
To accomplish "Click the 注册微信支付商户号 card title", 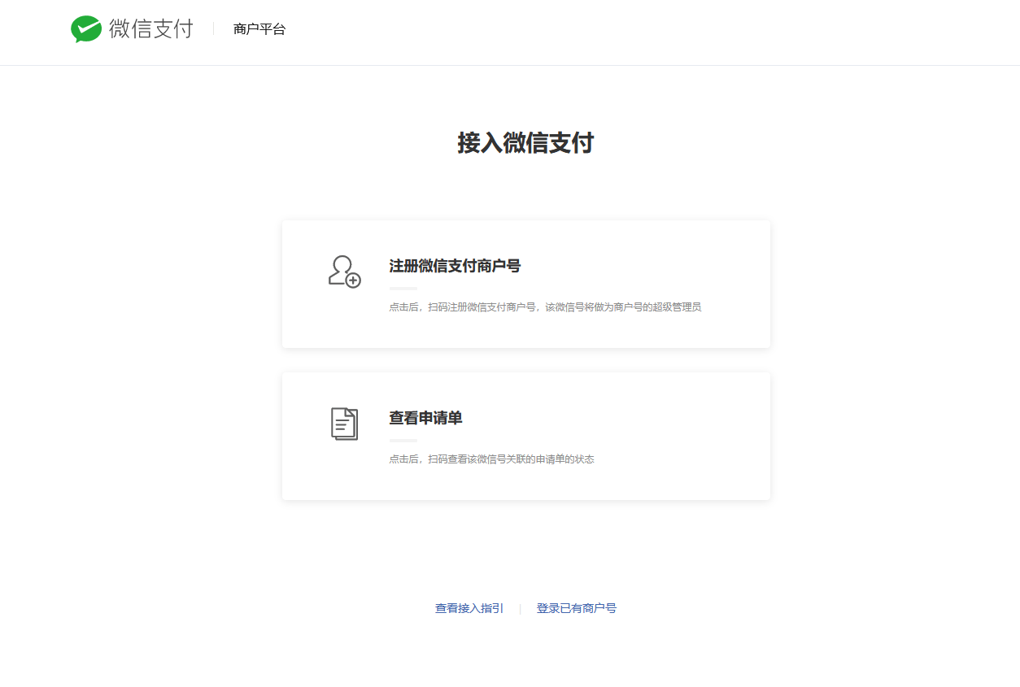I will coord(456,266).
